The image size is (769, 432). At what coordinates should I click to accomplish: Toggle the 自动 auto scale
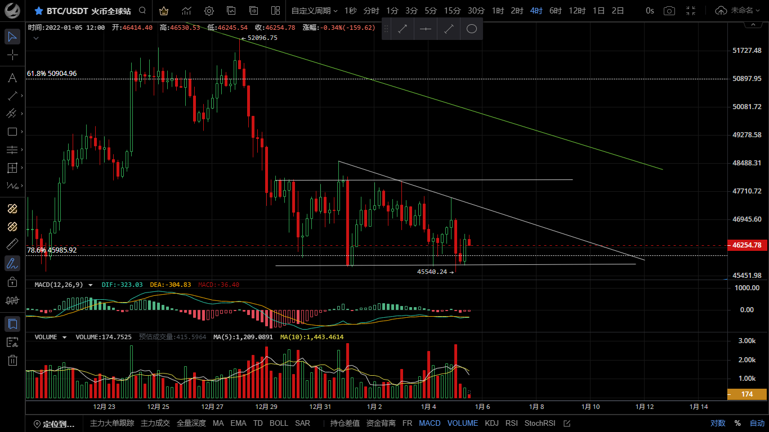pyautogui.click(x=757, y=424)
